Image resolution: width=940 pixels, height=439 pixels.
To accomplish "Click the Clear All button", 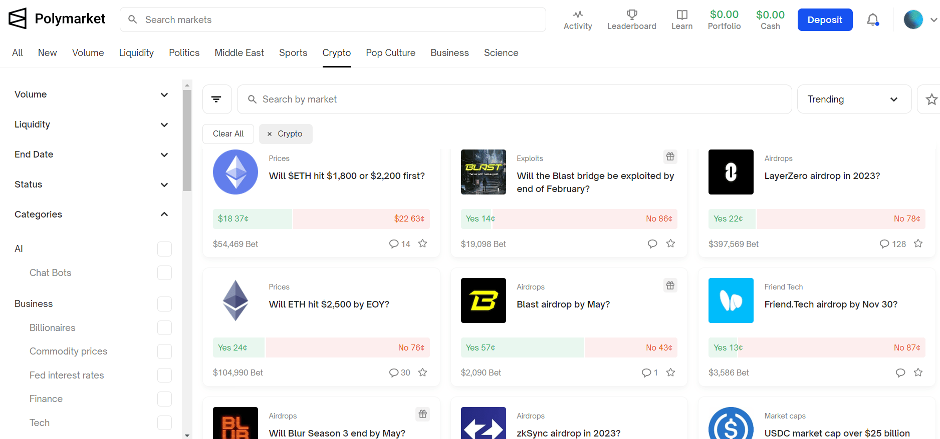I will (228, 134).
